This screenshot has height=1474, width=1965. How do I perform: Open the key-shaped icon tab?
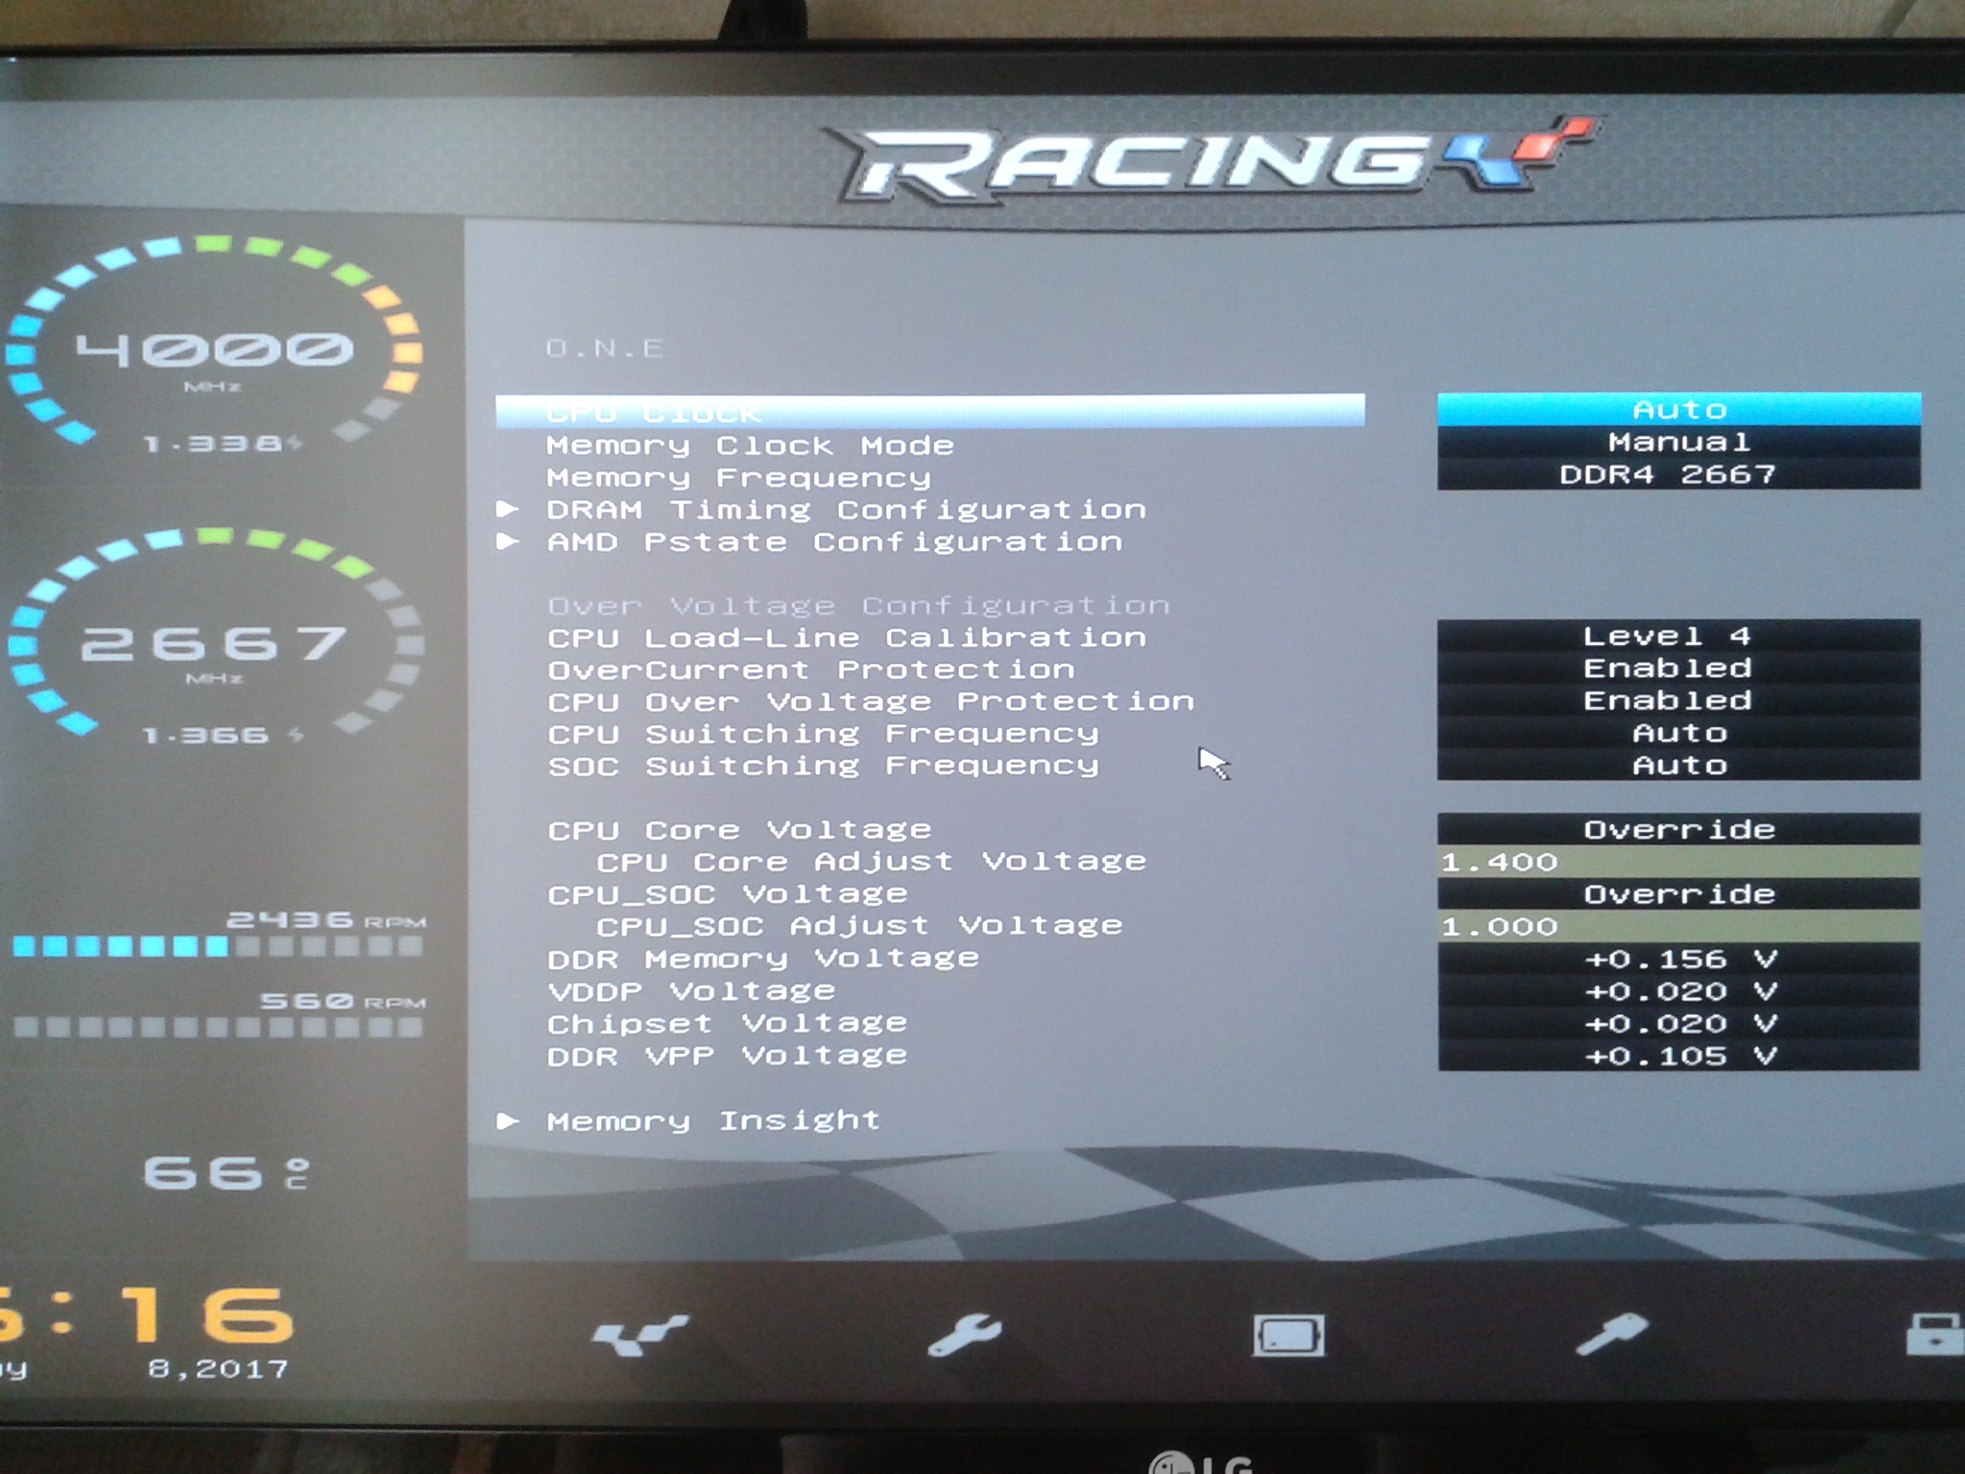click(x=1611, y=1334)
